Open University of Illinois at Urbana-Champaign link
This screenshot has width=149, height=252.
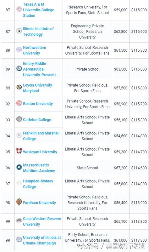(x=42, y=240)
